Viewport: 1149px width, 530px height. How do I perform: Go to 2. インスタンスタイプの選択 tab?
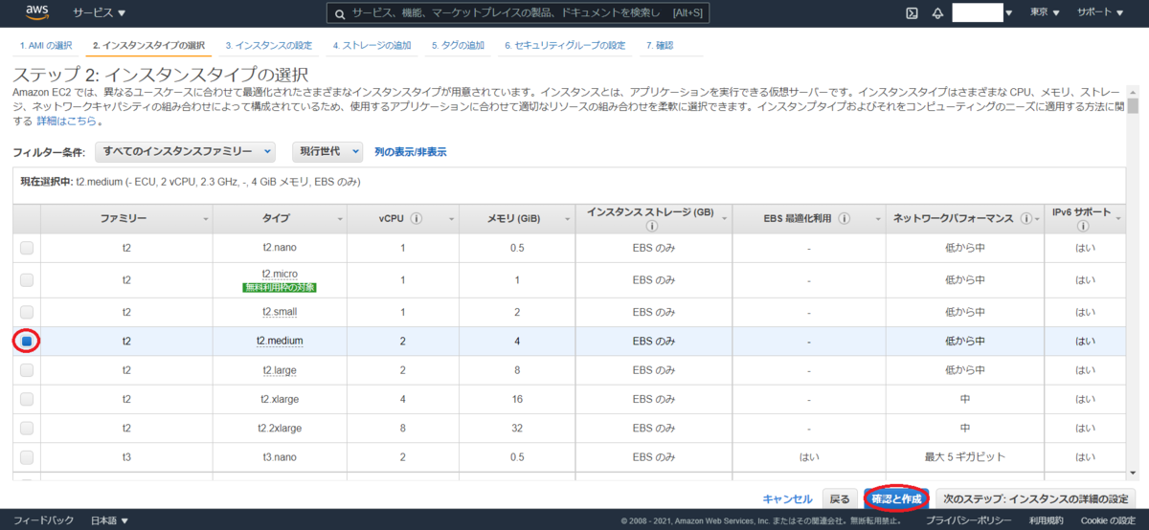tap(148, 45)
